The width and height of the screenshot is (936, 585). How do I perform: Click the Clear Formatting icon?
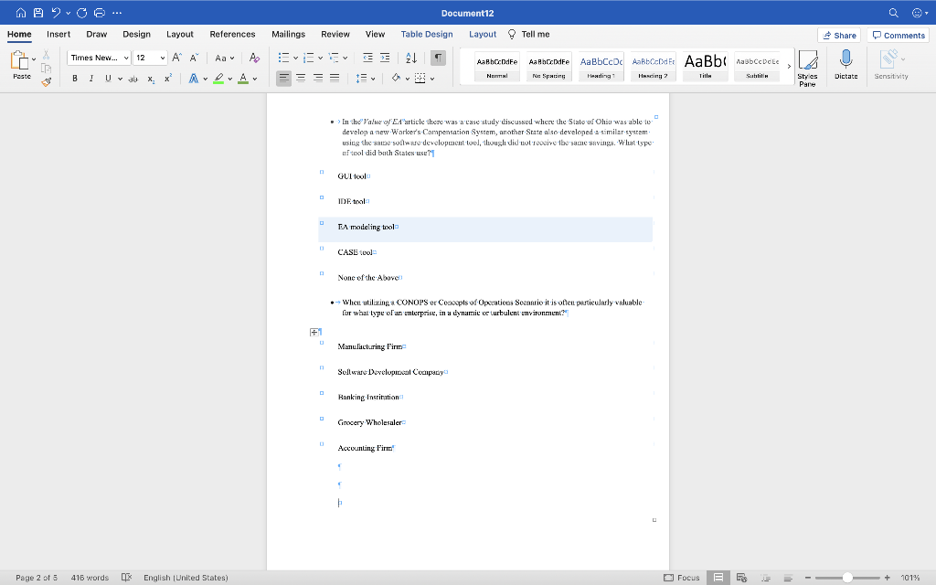(254, 58)
